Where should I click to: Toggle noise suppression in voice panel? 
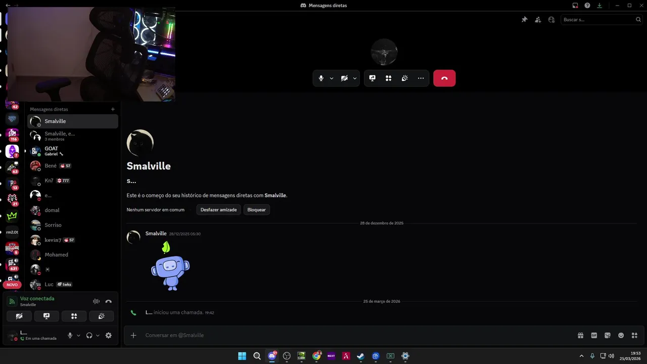tap(96, 301)
